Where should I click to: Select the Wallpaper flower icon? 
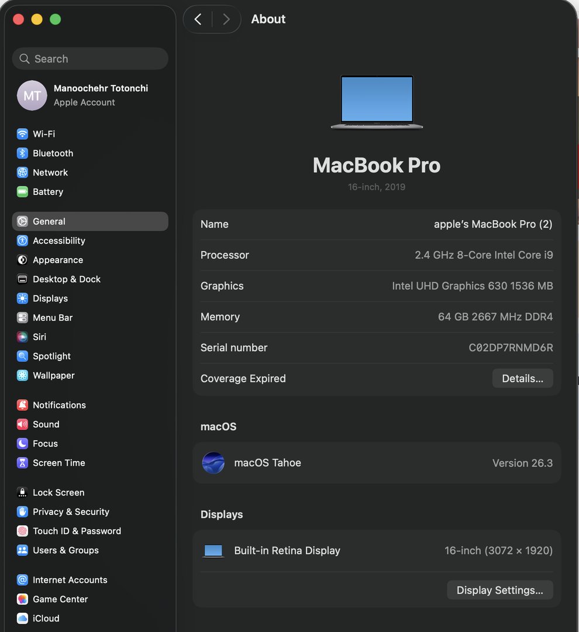click(23, 375)
